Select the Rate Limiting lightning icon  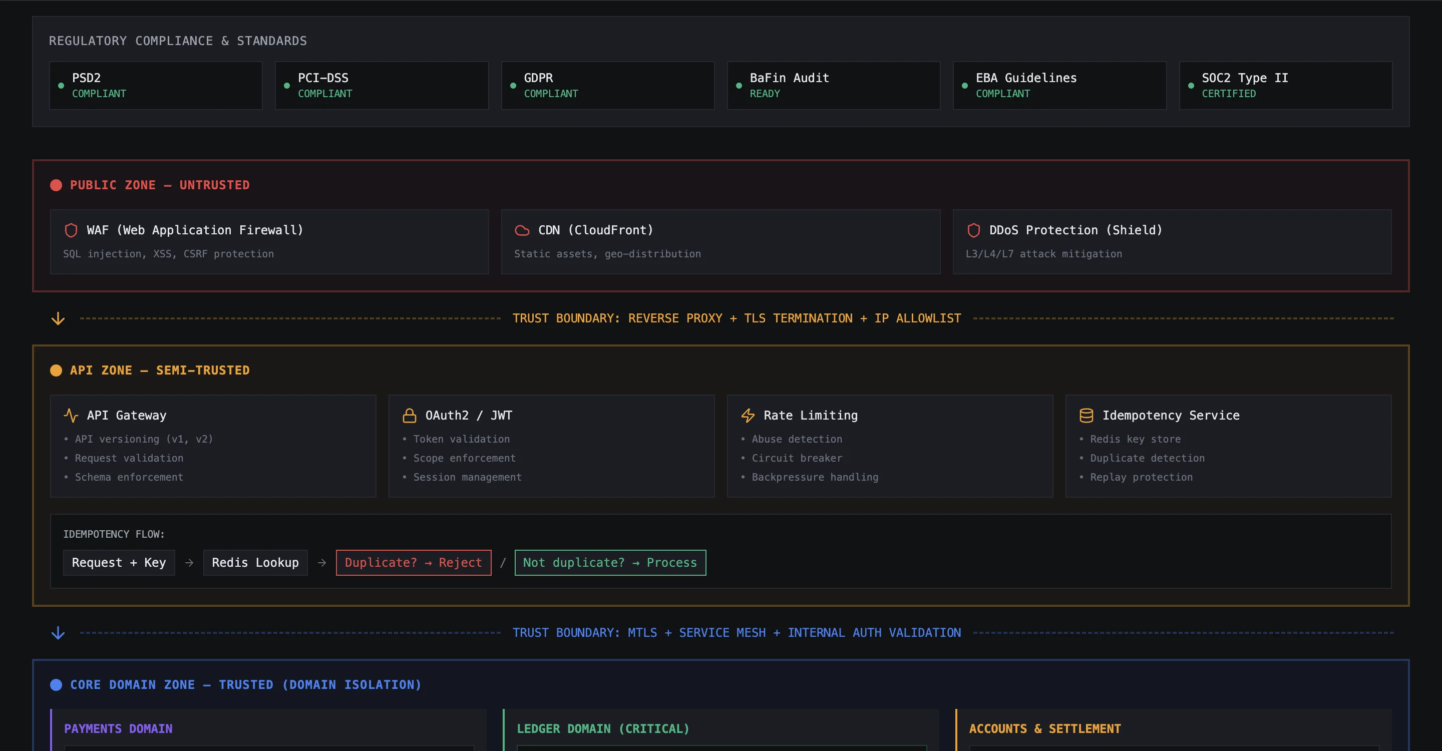coord(749,415)
